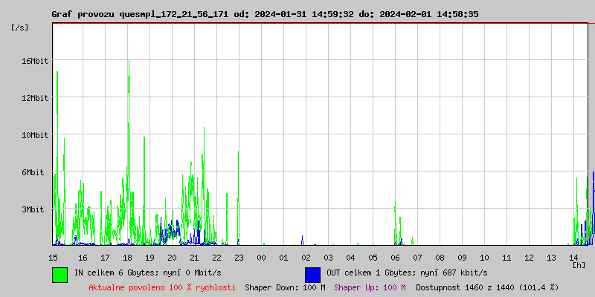Click the hour 23 x-axis label
The width and height of the screenshot is (595, 297).
click(239, 258)
